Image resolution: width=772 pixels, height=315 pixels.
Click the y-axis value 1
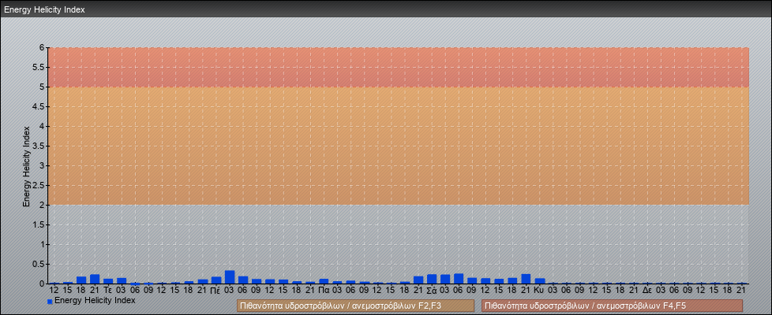point(43,244)
